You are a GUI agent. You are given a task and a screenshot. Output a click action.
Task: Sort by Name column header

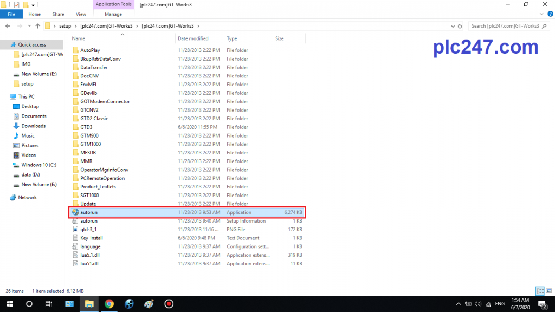[78, 38]
